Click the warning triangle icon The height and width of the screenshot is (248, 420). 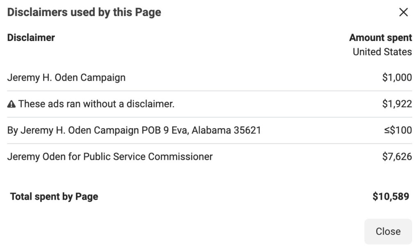click(11, 104)
